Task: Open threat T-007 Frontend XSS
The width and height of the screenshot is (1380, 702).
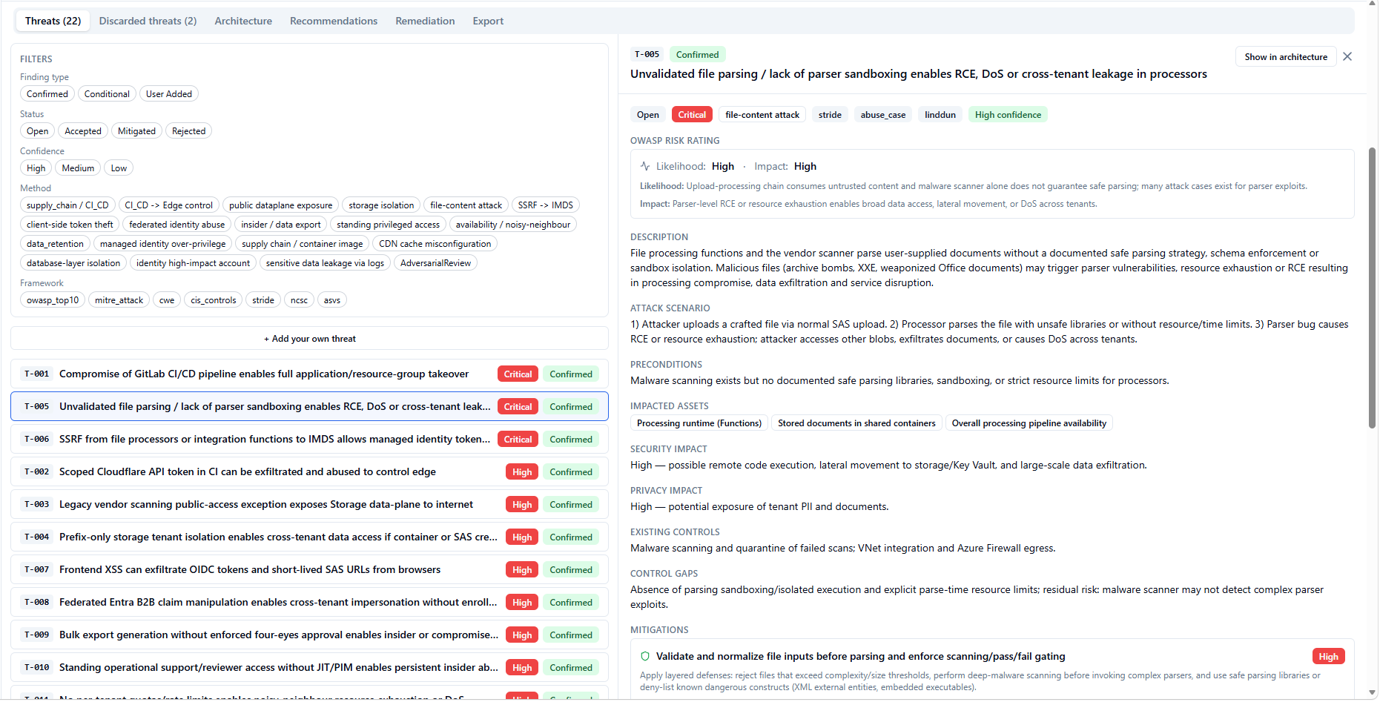Action: 310,570
